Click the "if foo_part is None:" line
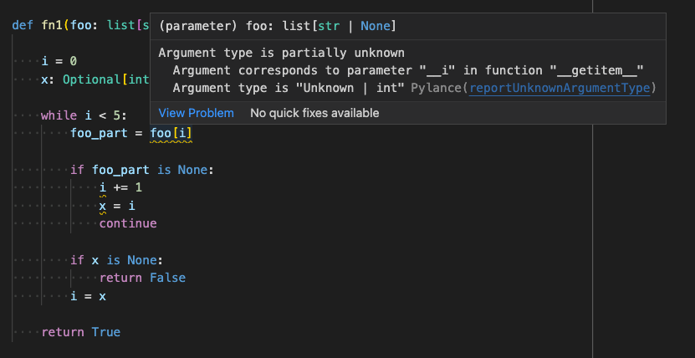Image resolution: width=695 pixels, height=358 pixels. 142,170
